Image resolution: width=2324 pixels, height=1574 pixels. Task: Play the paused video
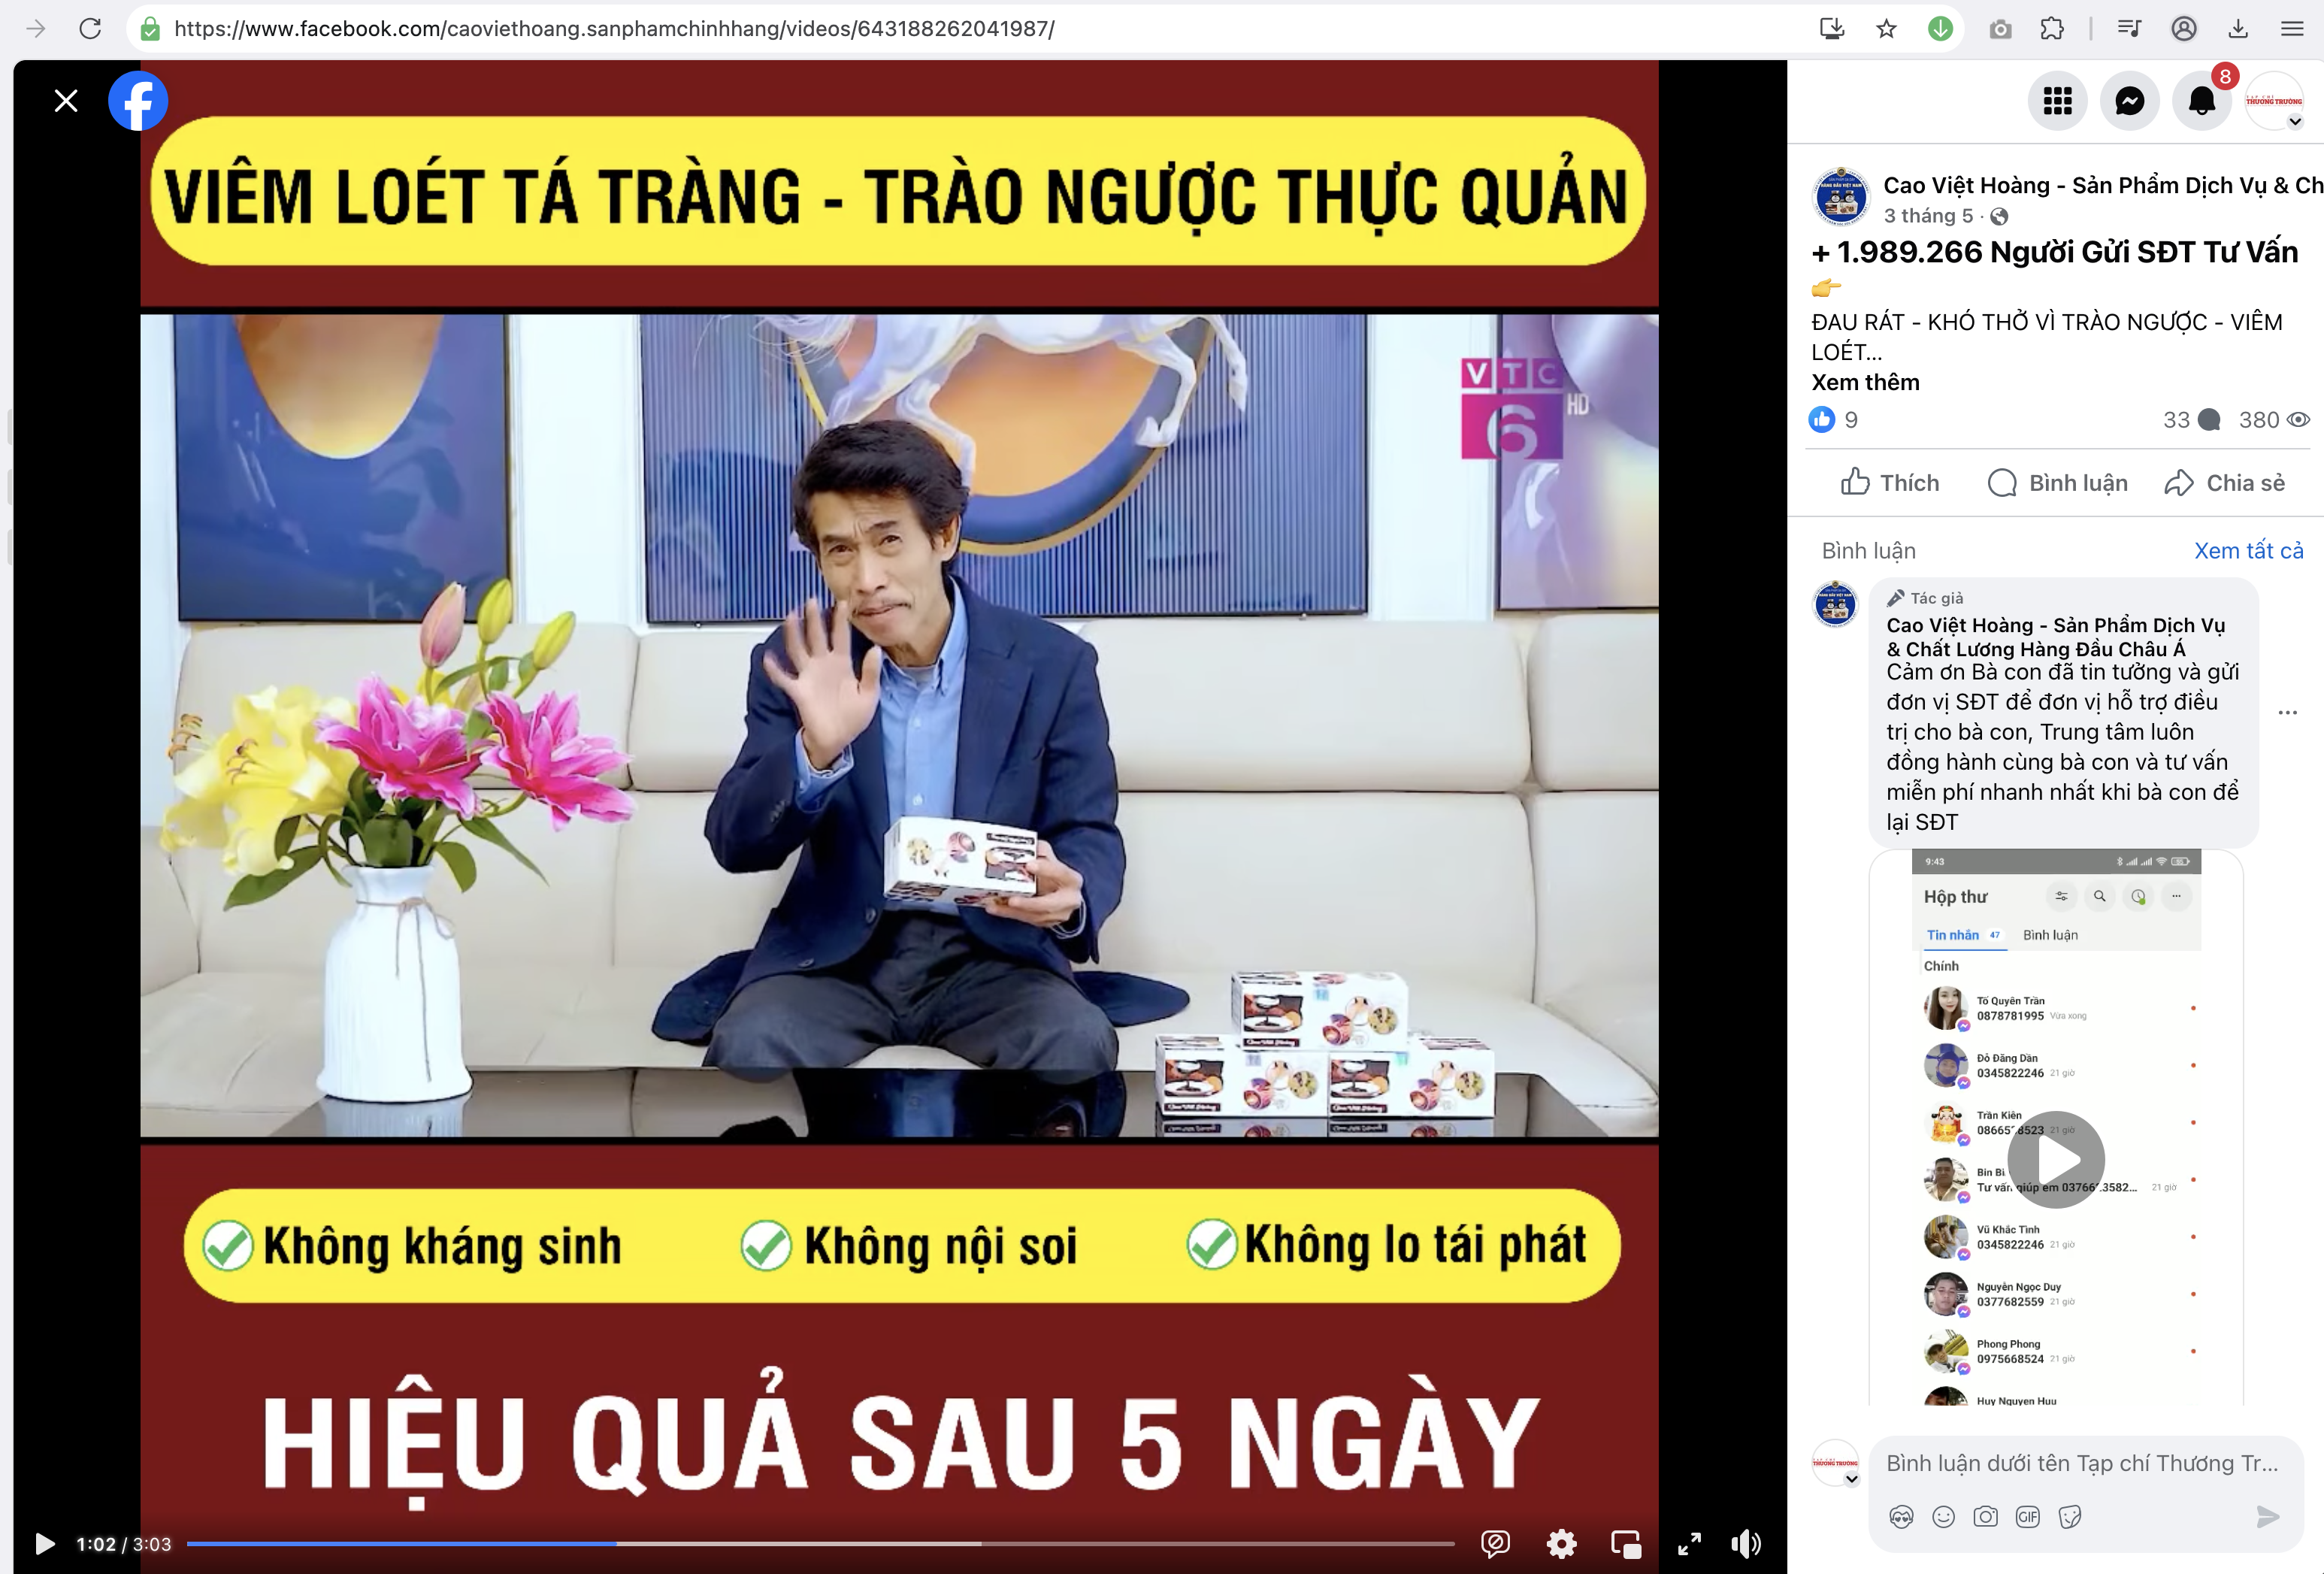[45, 1544]
